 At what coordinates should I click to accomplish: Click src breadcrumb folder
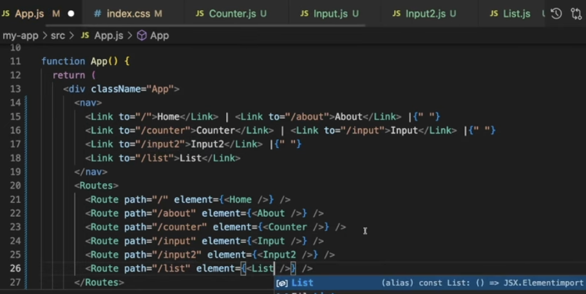(58, 35)
